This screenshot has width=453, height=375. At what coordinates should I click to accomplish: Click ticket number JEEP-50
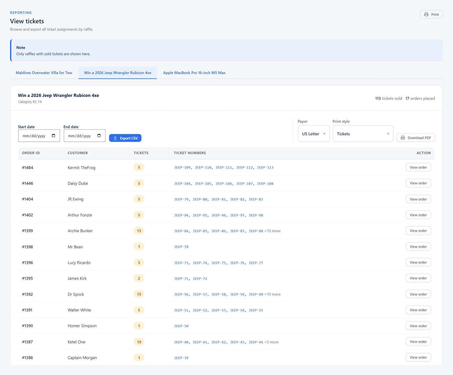(x=181, y=326)
